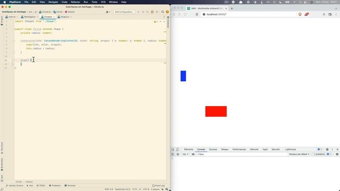The image size is (340, 191).
Task: Activate the DevTools inspect element picker
Action: pos(173,150)
